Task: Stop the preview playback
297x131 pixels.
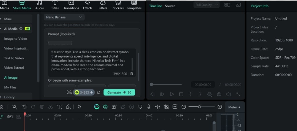Action: (181, 94)
